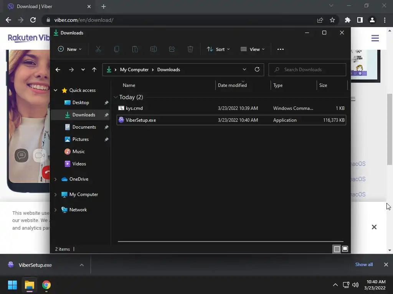Select Videos in the sidebar
The image size is (393, 294).
81,164
